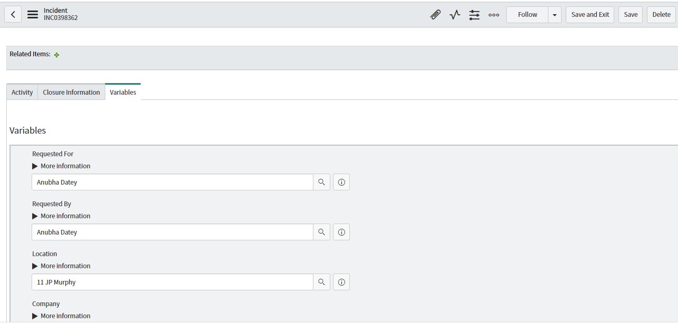Click the paperclip attachments icon

click(x=435, y=15)
